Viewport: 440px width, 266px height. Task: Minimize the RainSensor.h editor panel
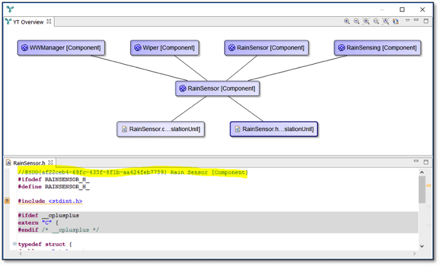416,161
